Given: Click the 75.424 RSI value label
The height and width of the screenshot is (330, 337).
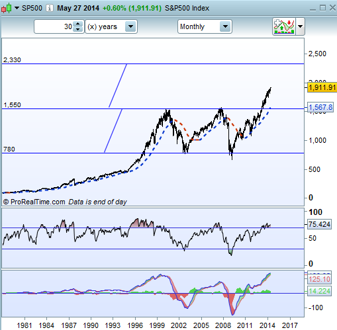Looking at the screenshot, I should pos(319,224).
